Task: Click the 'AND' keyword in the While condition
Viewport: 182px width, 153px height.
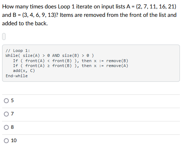Action: (56, 55)
